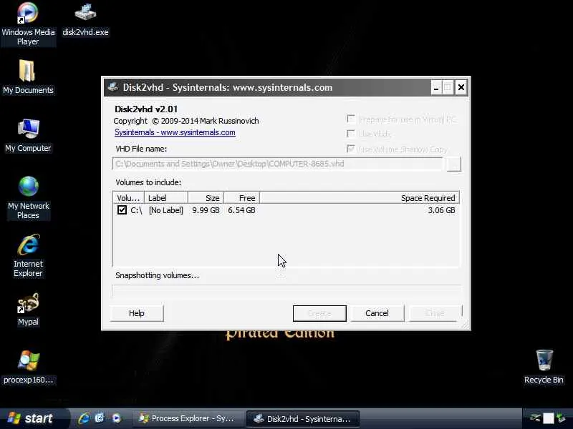Viewport: 573px width, 429px height.
Task: Click the Volume column header
Action: tap(128, 198)
